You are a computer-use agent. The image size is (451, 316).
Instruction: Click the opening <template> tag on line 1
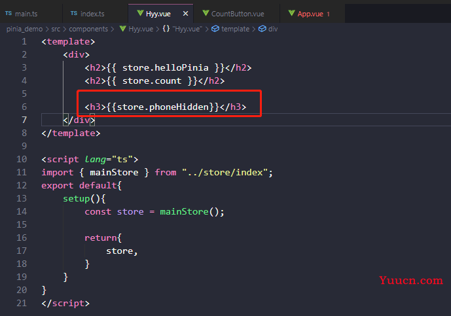68,42
